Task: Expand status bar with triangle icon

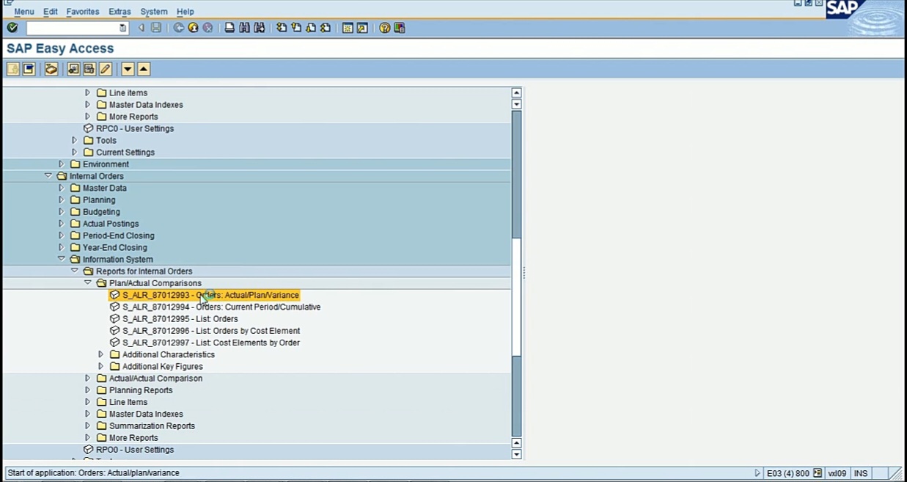Action: (x=758, y=473)
